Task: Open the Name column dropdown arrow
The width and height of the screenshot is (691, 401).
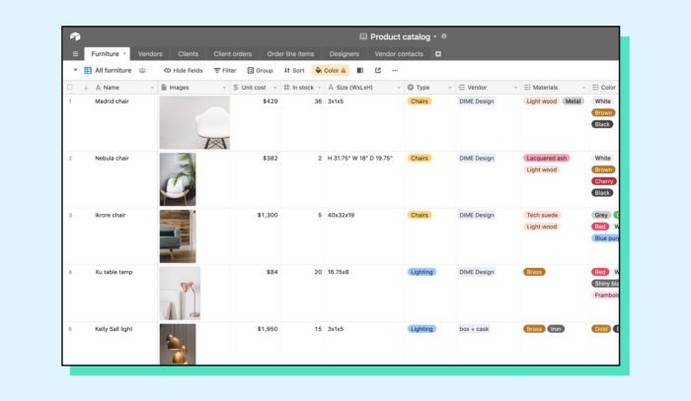Action: [x=152, y=88]
